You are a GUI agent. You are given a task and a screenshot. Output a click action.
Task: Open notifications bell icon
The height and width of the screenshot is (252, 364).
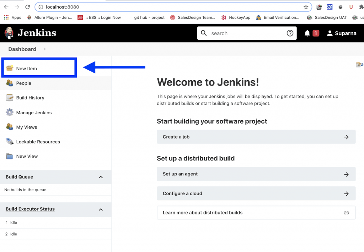307,33
